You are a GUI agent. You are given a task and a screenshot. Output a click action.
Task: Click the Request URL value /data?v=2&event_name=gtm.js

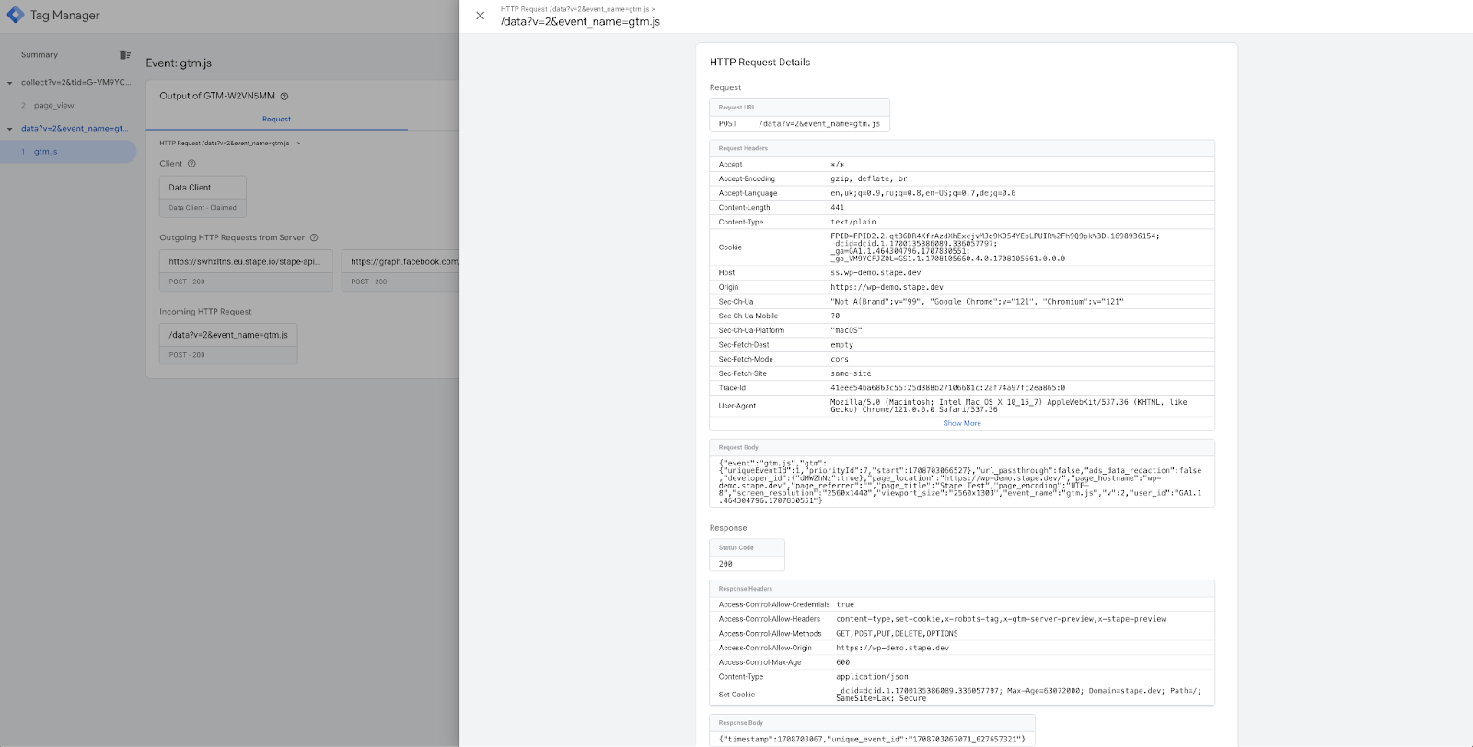coord(819,123)
